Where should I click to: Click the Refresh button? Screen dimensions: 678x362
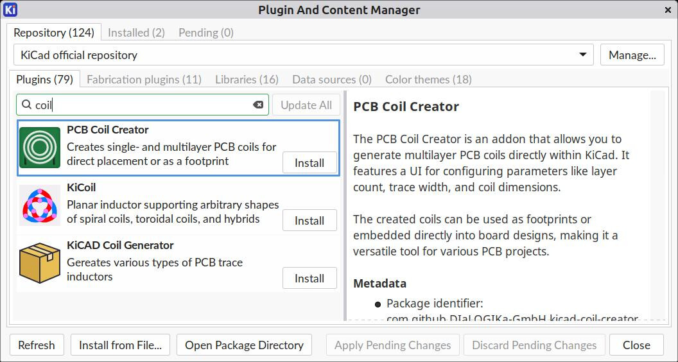tap(37, 345)
